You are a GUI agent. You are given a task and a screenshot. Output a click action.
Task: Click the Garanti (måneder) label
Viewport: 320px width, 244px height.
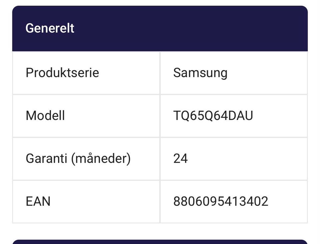click(78, 159)
